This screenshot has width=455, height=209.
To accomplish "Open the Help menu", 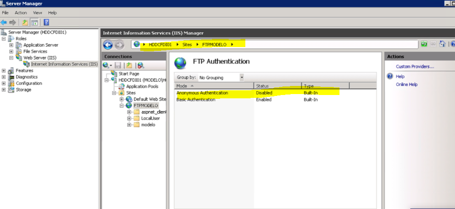I will click(52, 13).
